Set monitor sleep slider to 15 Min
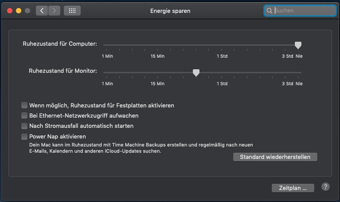 click(157, 72)
